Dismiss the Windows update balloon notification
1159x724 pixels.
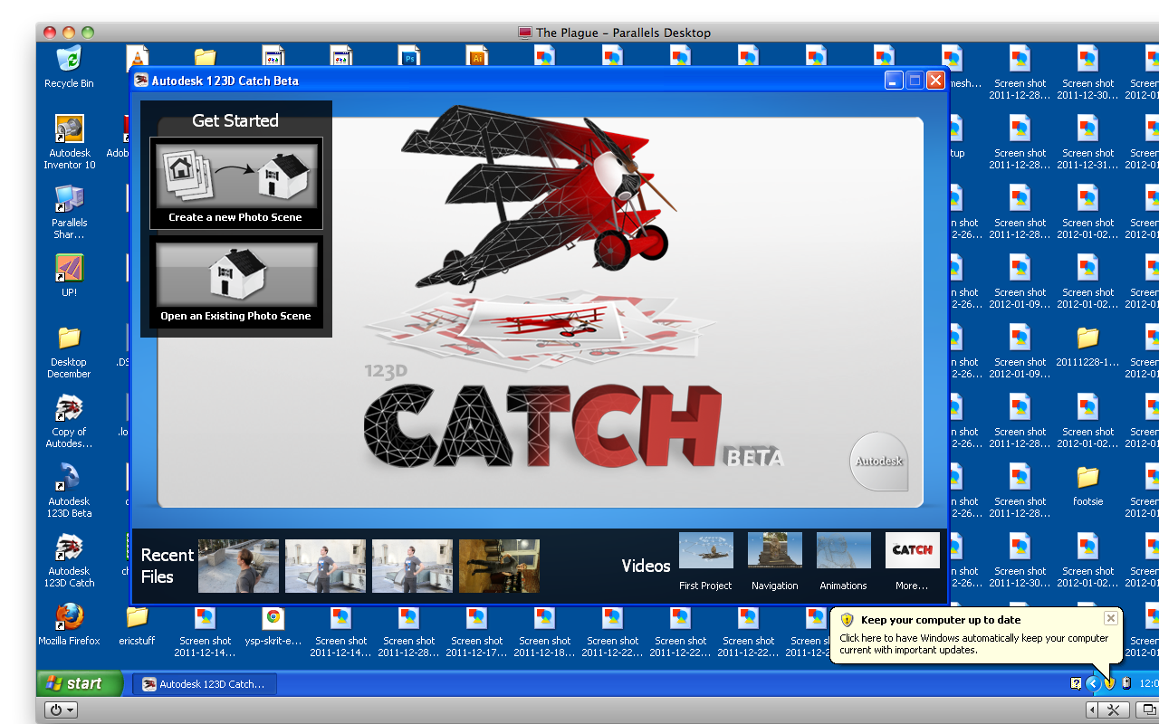pos(1110,618)
